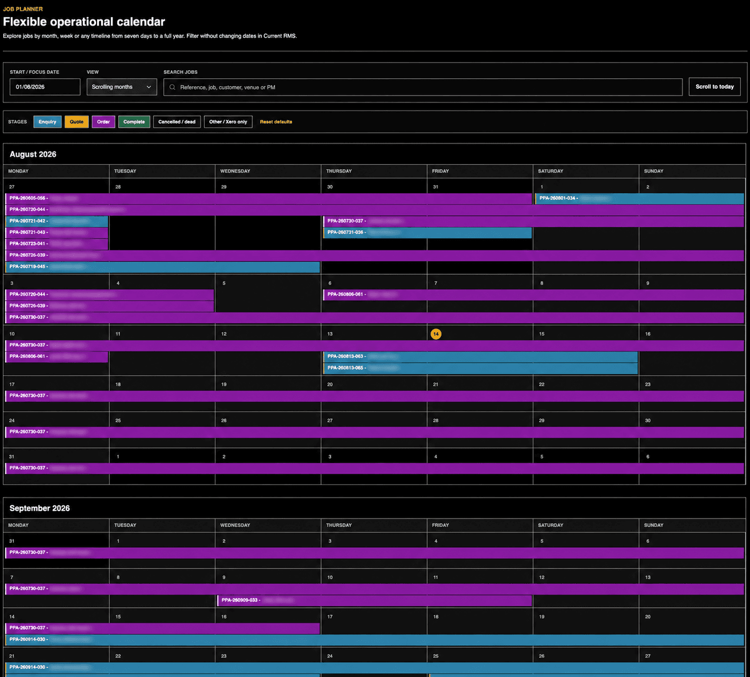
Task: Click day 19 in the September calendar
Action: tap(541, 617)
